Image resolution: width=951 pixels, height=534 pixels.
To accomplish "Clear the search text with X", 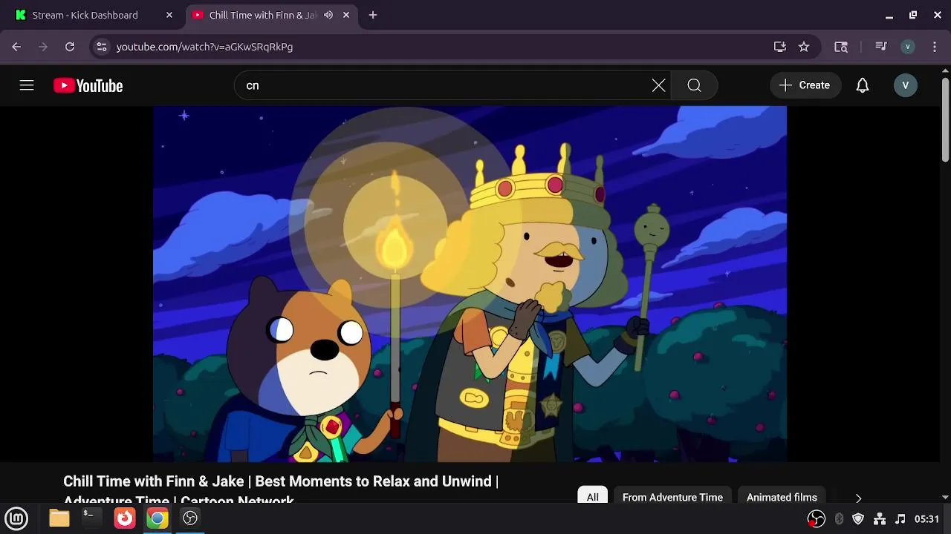I will 658,85.
